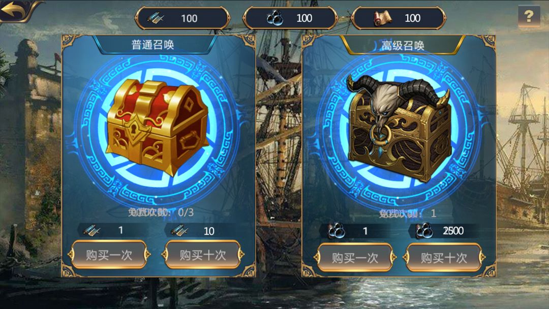Click the red and gold treasure chest

point(158,127)
